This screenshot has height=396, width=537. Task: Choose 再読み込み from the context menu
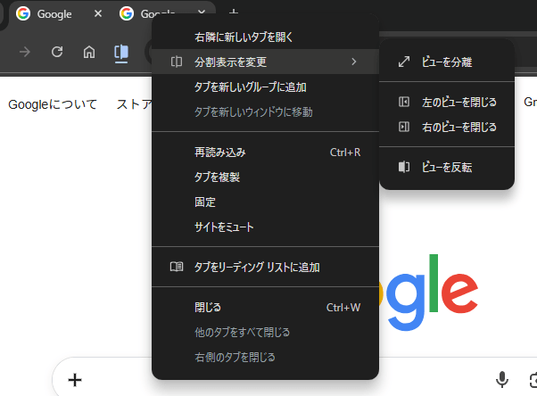tap(266, 153)
